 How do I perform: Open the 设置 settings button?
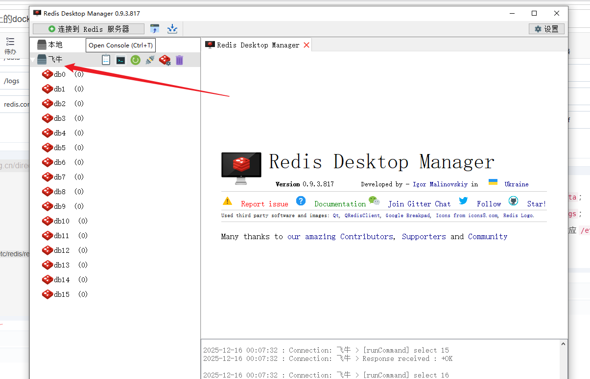(546, 29)
